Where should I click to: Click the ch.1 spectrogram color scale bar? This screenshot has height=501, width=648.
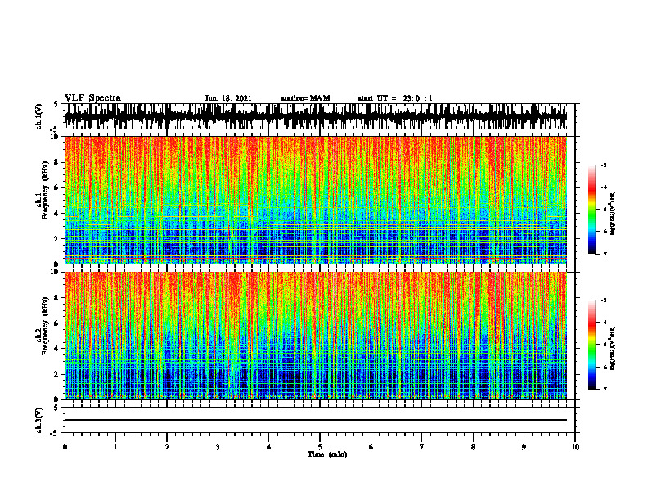point(592,210)
